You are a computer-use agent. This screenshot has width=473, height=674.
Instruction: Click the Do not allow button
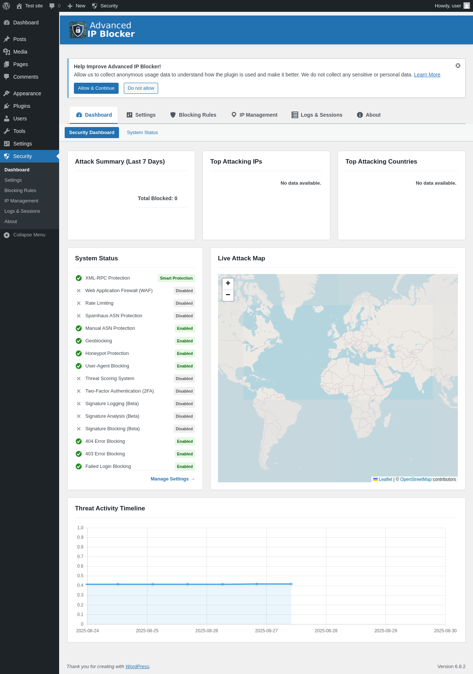(141, 88)
